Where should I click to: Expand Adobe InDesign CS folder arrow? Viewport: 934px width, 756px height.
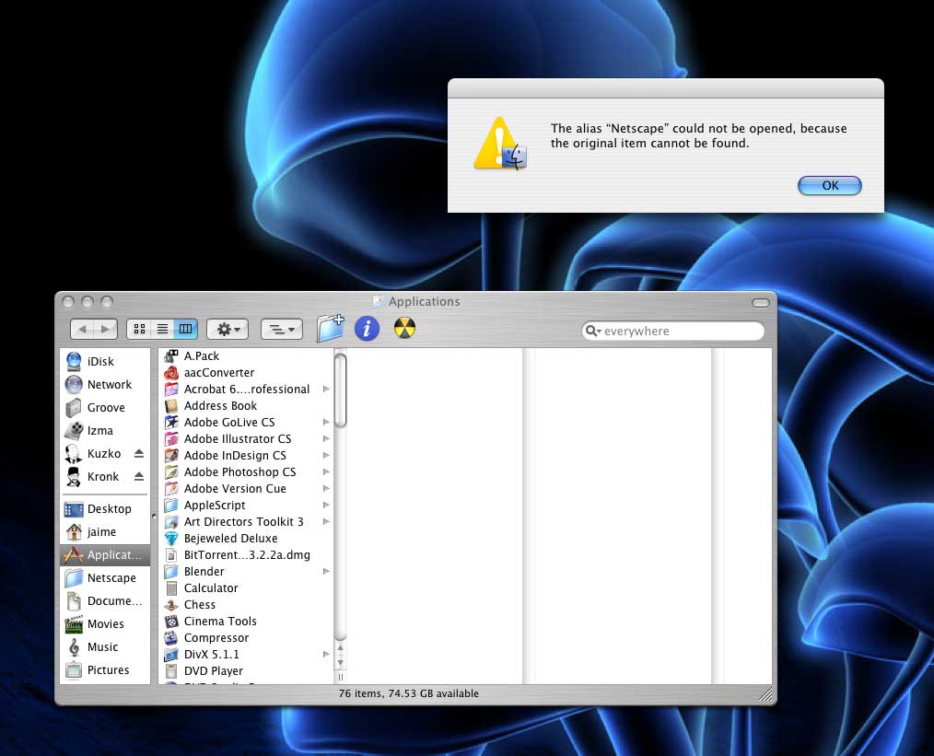click(x=326, y=456)
